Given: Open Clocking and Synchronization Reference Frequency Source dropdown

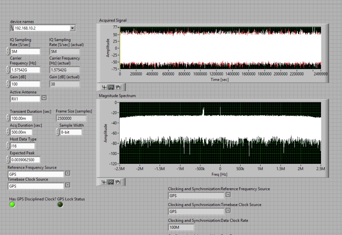Looking at the screenshot, I should tap(228, 195).
